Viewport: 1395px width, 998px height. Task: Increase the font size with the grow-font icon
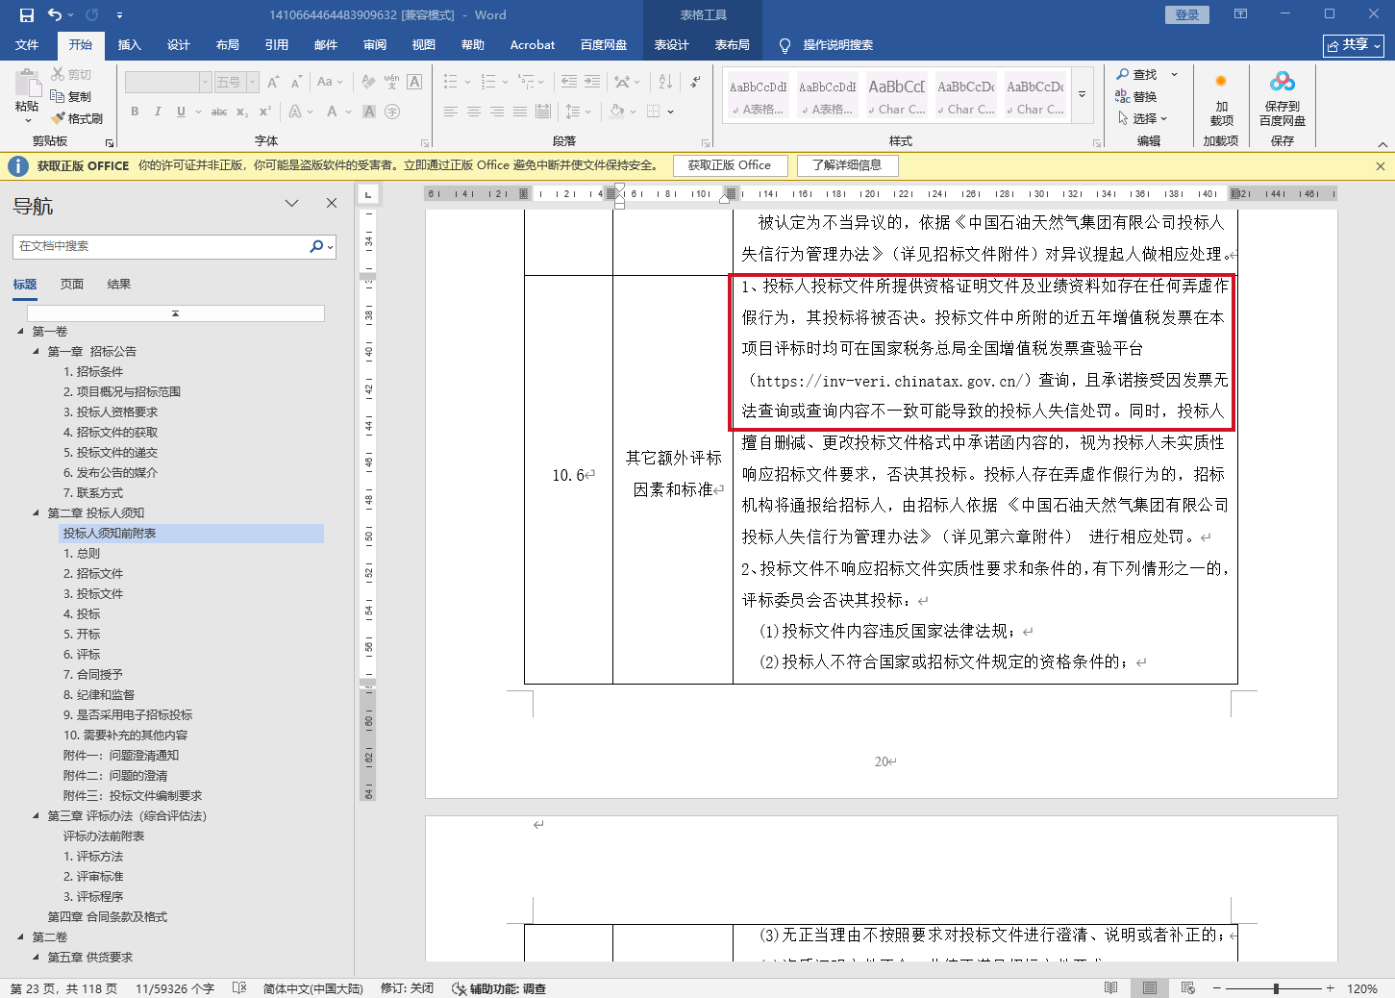pos(273,82)
